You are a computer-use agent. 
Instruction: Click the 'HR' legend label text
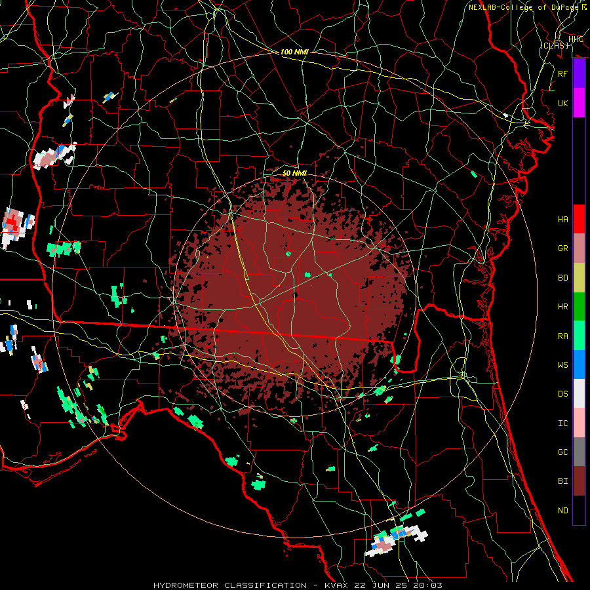pyautogui.click(x=562, y=307)
